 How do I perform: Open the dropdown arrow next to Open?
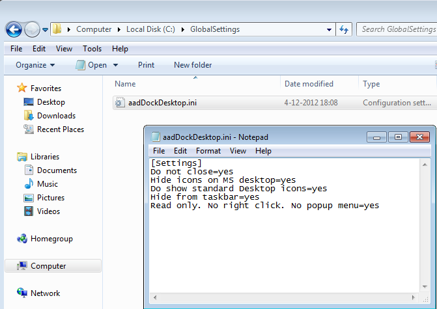click(x=115, y=65)
